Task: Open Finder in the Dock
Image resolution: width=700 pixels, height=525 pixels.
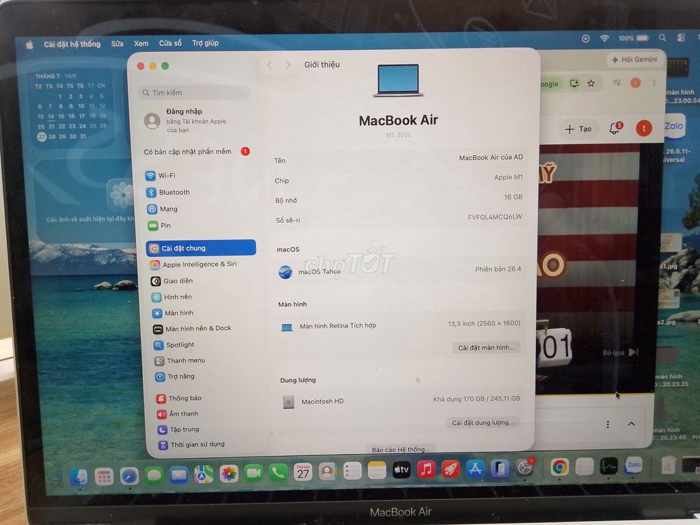Action: tap(79, 477)
